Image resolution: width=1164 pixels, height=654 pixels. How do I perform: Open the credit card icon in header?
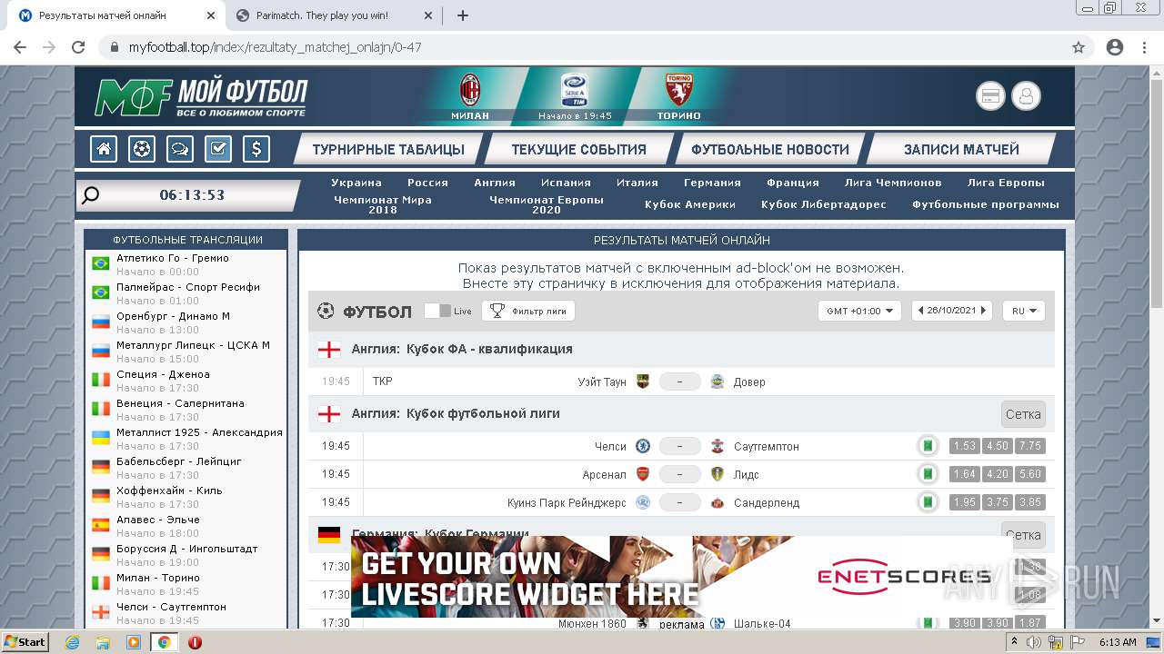click(x=990, y=95)
